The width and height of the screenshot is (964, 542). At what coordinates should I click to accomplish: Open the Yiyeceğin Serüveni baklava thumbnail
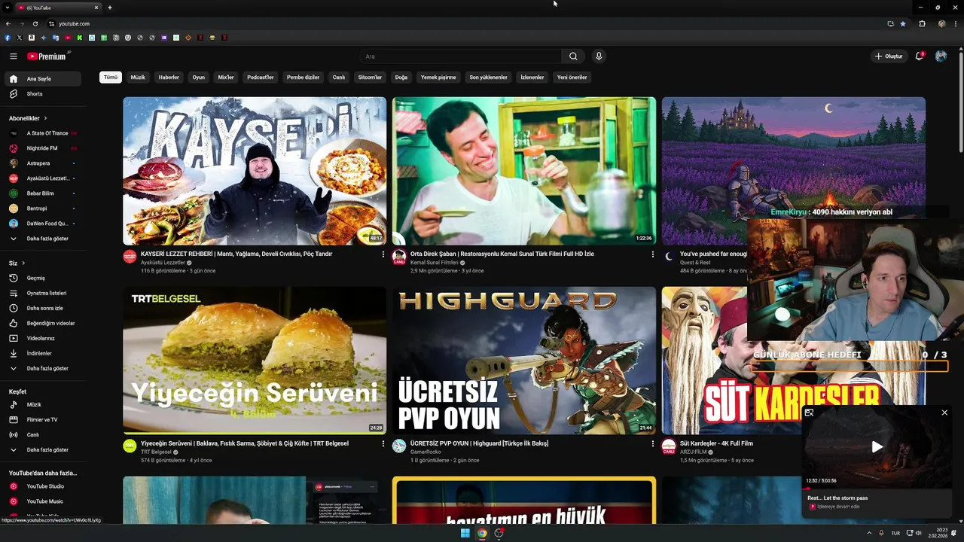click(x=255, y=361)
